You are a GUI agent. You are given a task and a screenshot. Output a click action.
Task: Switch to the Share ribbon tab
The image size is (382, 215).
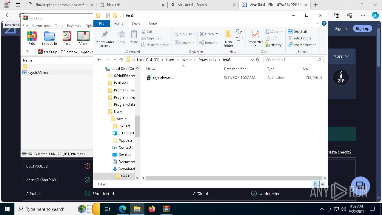(x=136, y=24)
